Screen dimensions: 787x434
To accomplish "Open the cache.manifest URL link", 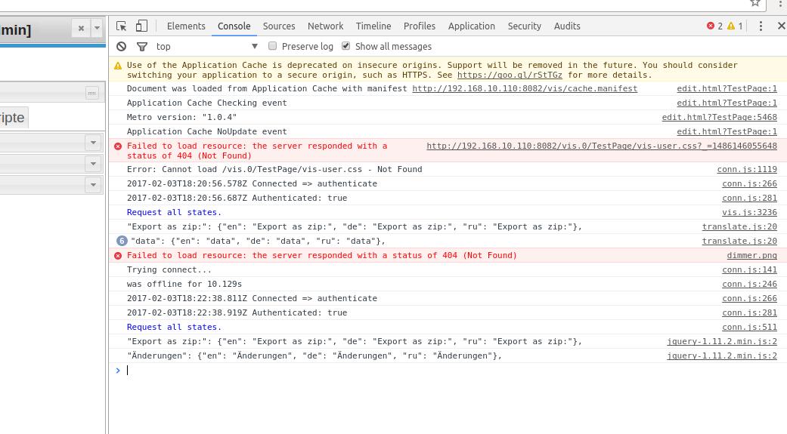I will [x=524, y=88].
